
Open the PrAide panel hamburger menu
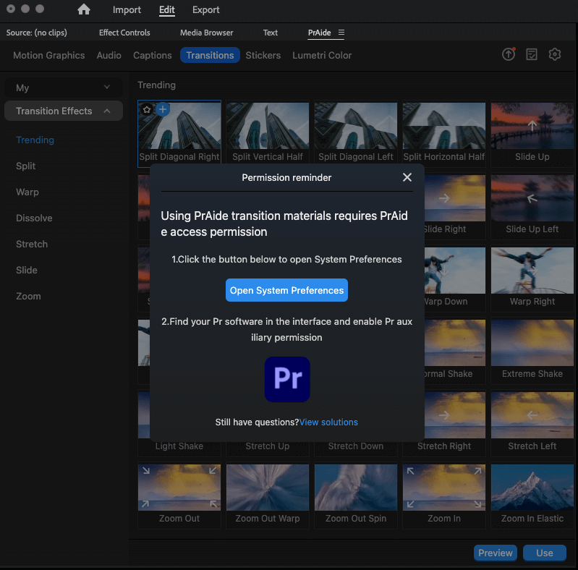click(x=341, y=33)
